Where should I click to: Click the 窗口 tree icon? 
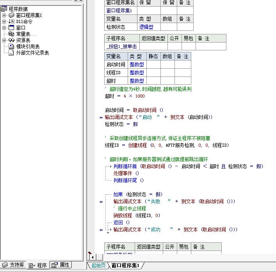click(x=11, y=28)
